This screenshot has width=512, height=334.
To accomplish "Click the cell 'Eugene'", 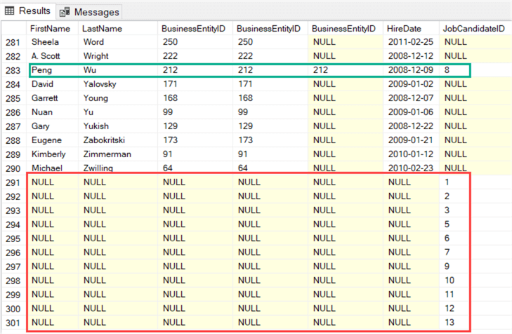I will point(52,140).
